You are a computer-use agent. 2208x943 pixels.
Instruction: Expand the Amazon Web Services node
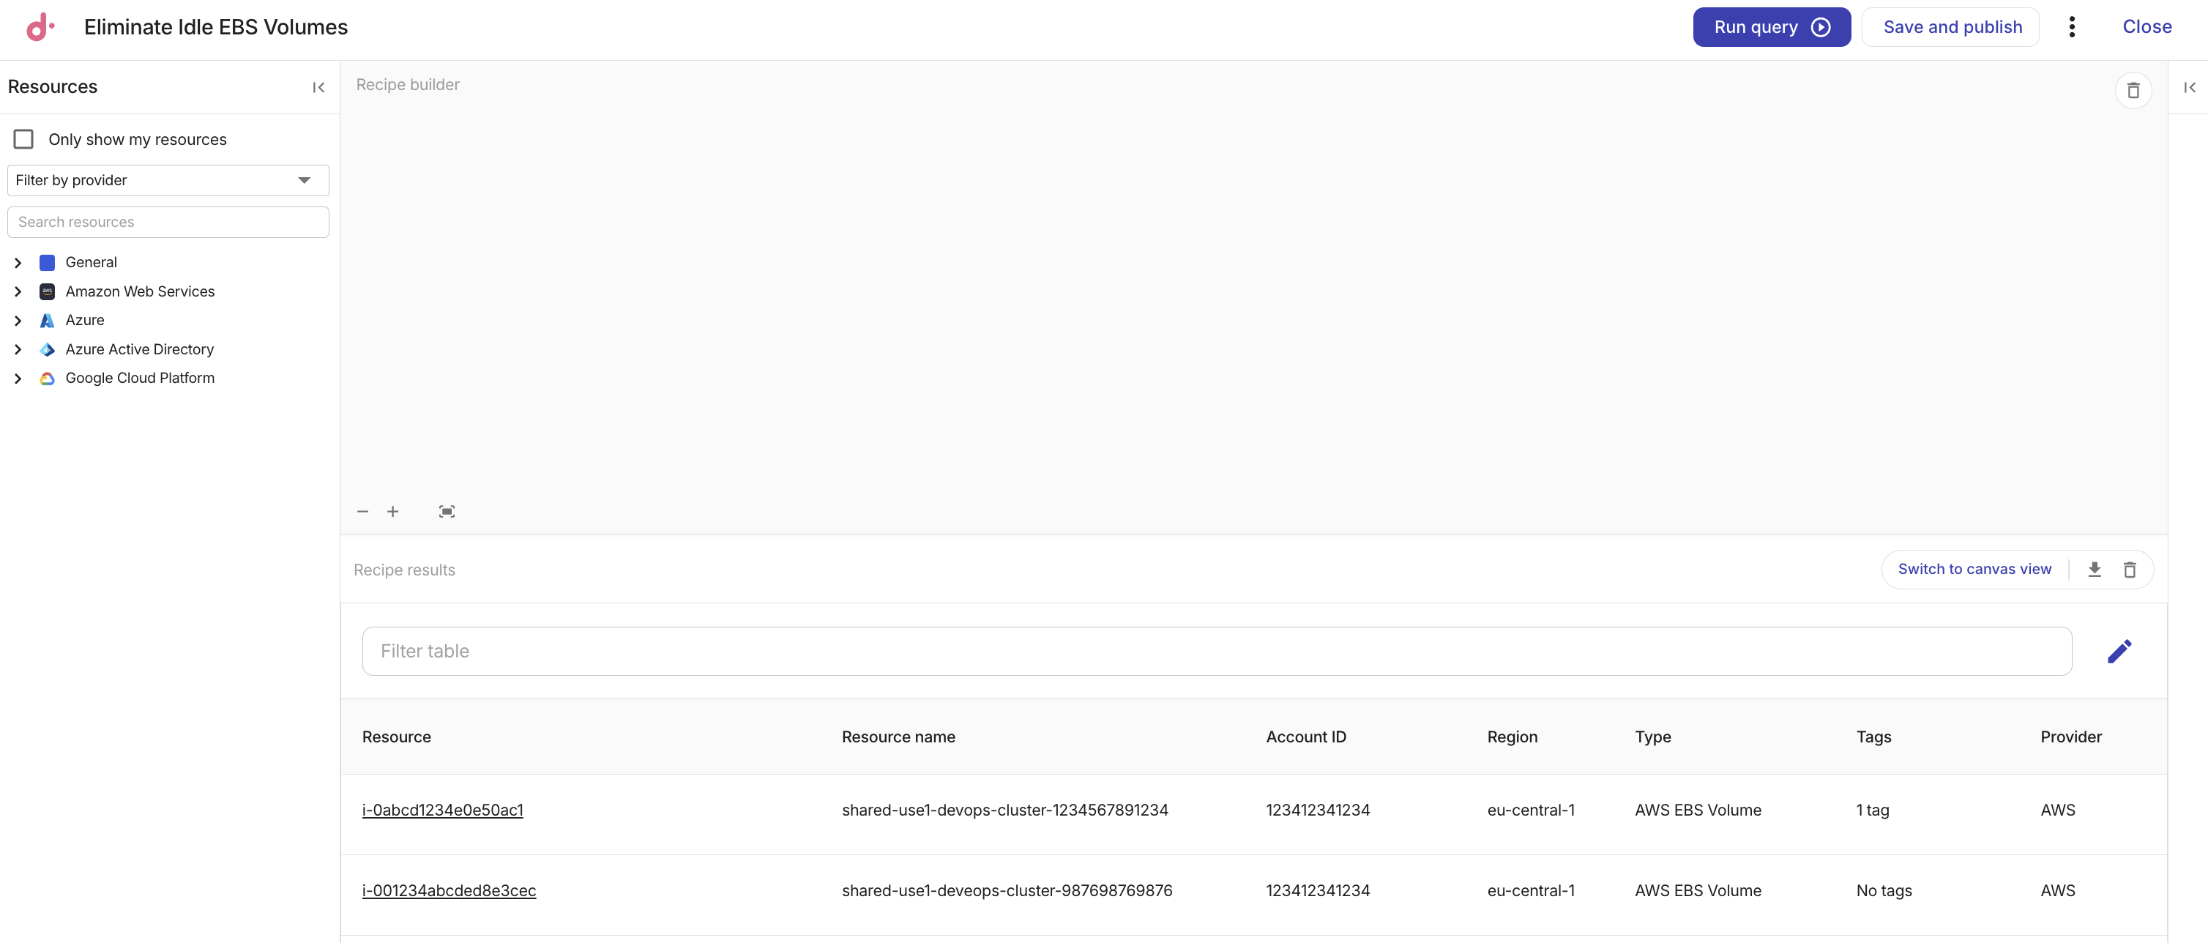click(18, 291)
